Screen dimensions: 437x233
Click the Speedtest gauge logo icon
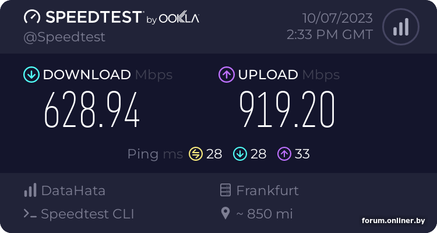(x=31, y=17)
